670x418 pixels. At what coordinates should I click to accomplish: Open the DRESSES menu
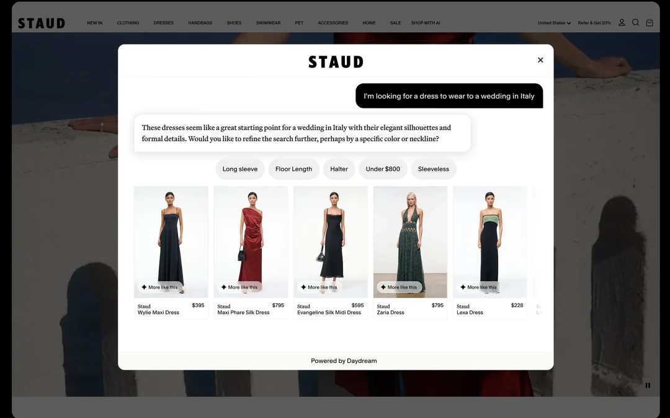coord(164,23)
